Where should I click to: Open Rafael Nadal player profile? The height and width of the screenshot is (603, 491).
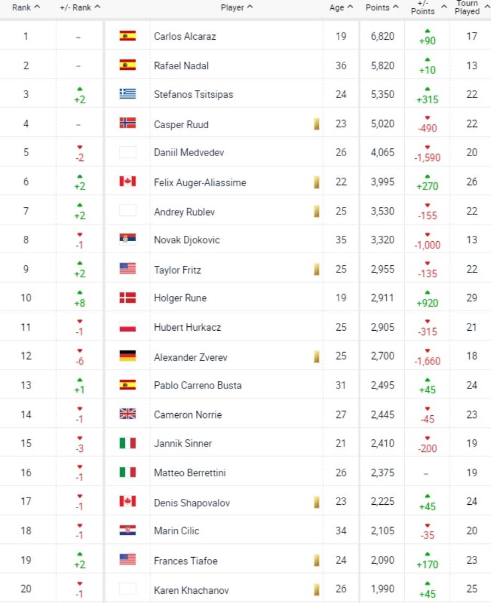181,66
